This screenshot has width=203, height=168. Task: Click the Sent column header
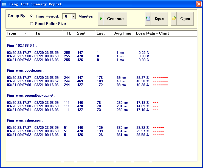click(x=81, y=33)
